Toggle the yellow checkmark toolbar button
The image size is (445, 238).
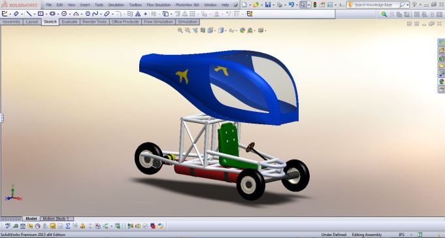tap(52, 226)
